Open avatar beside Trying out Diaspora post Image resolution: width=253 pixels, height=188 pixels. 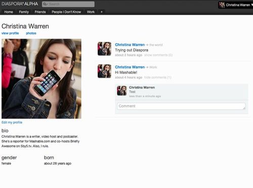tap(104, 49)
